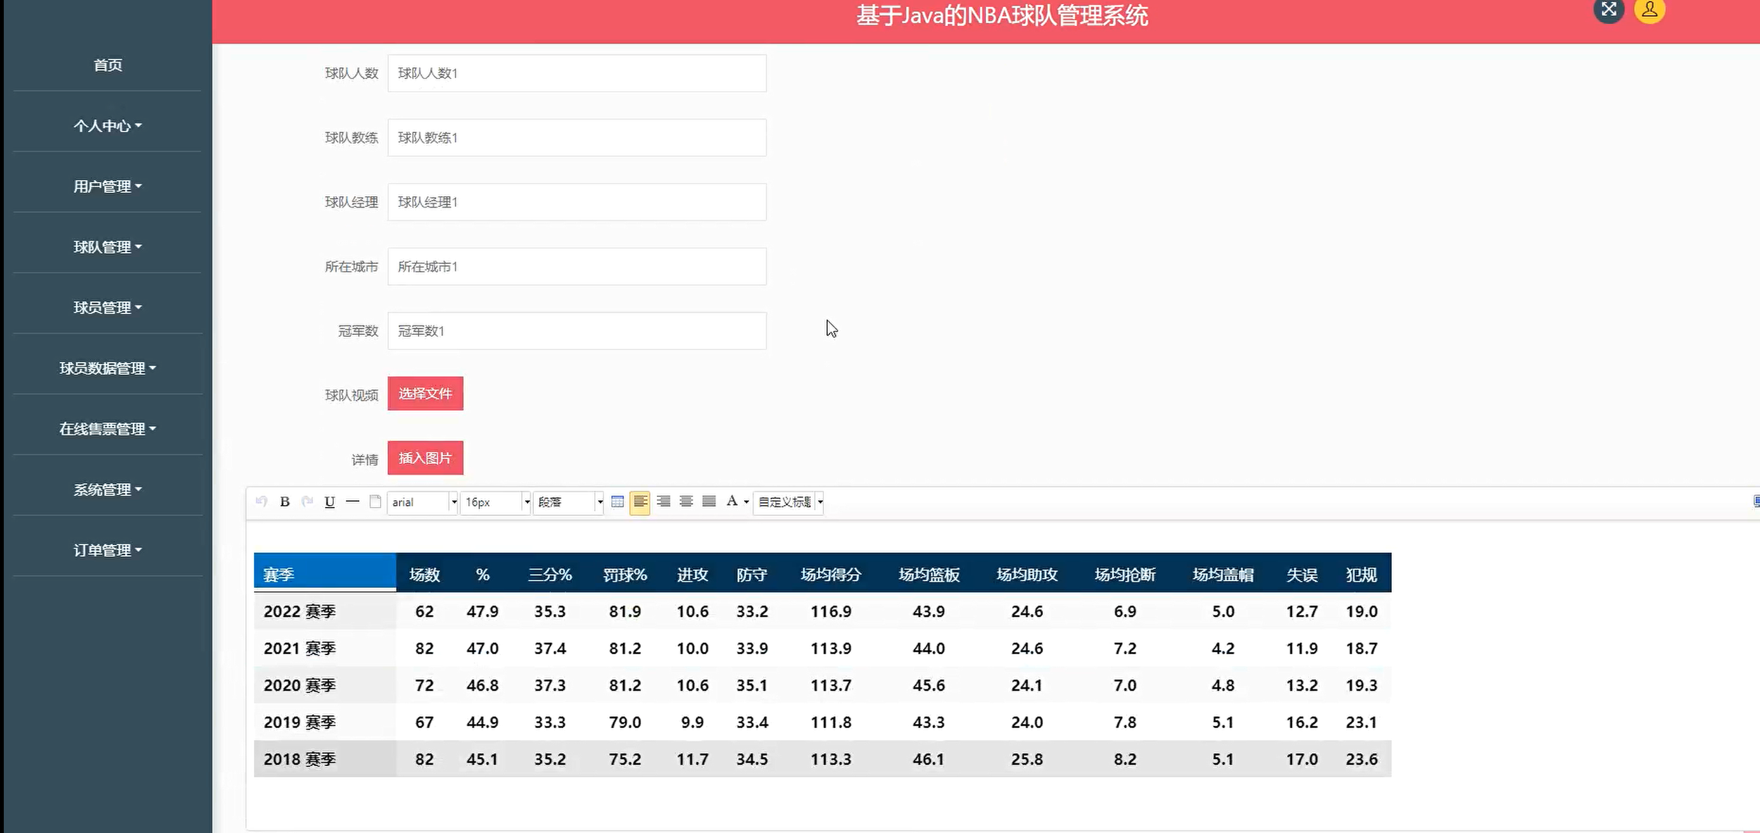The image size is (1760, 833).
Task: Click the 2022 赛季 row label
Action: (300, 611)
